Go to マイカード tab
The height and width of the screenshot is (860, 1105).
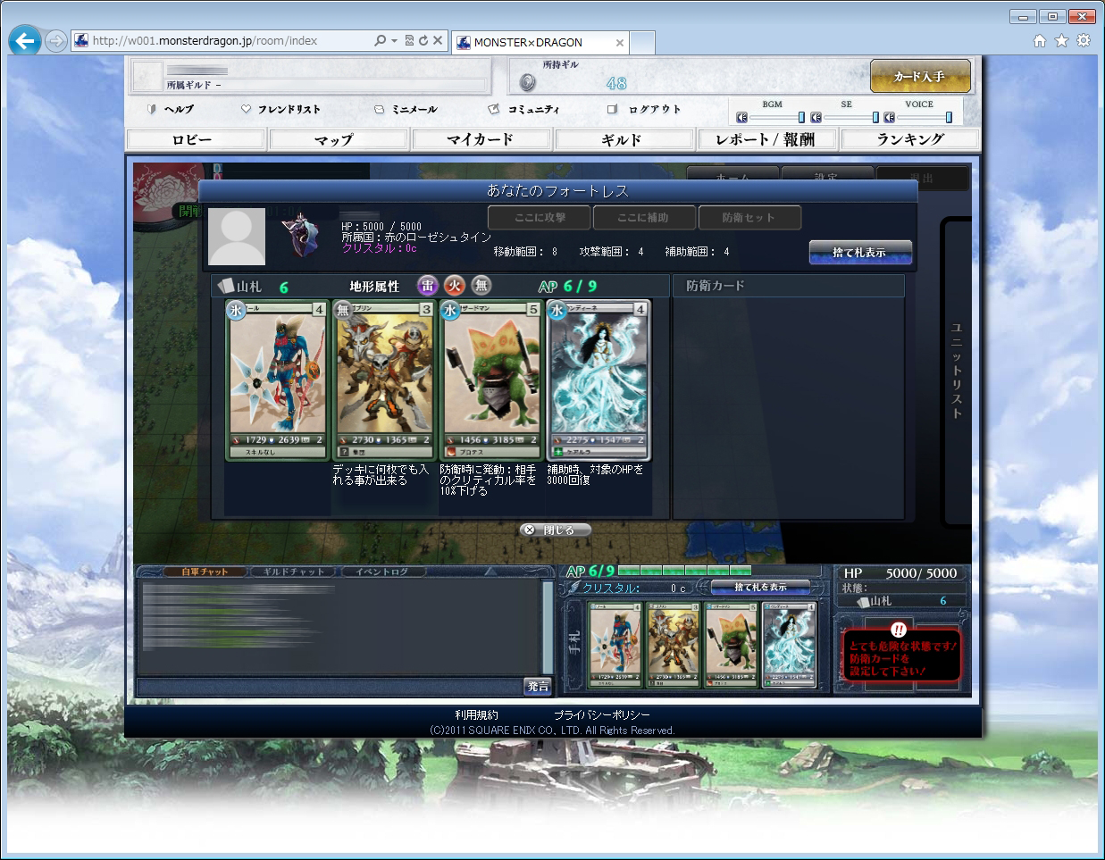(481, 139)
